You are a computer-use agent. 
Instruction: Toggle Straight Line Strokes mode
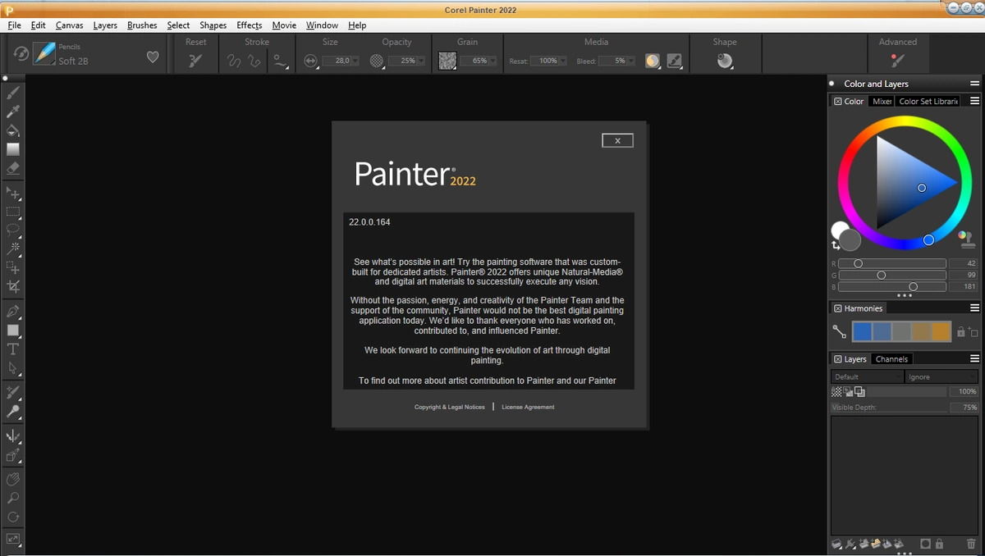[x=254, y=61]
